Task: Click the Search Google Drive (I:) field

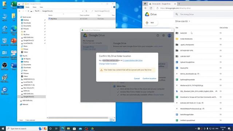Action: pyautogui.click(x=102, y=11)
